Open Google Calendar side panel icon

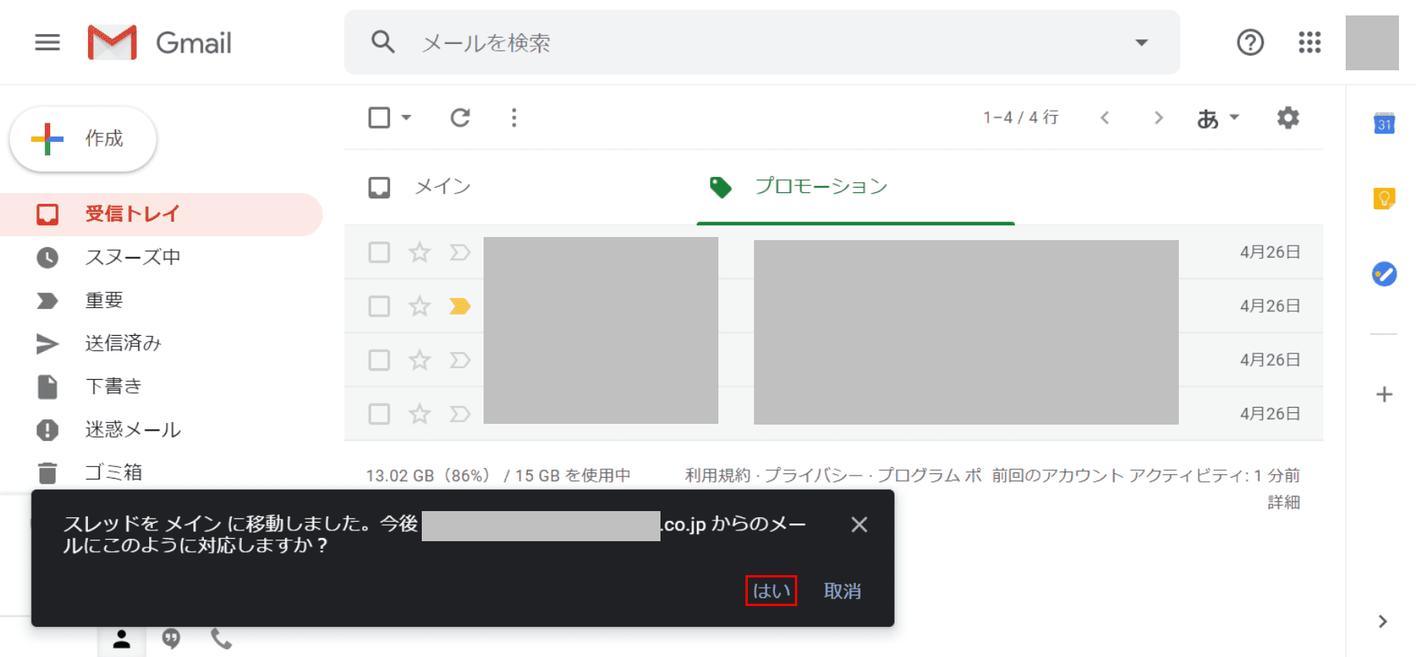coord(1384,123)
